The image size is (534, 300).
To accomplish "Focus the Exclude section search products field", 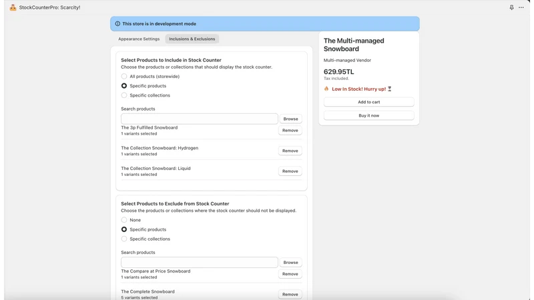I will [199, 262].
